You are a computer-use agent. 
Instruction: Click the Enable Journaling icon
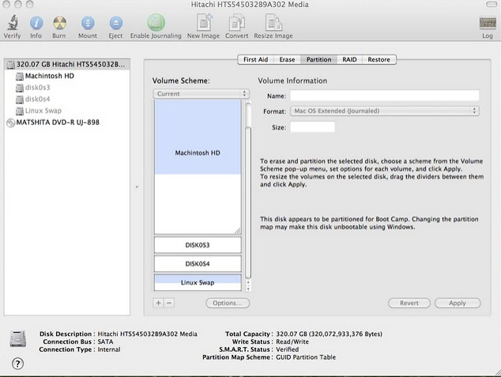tap(156, 23)
